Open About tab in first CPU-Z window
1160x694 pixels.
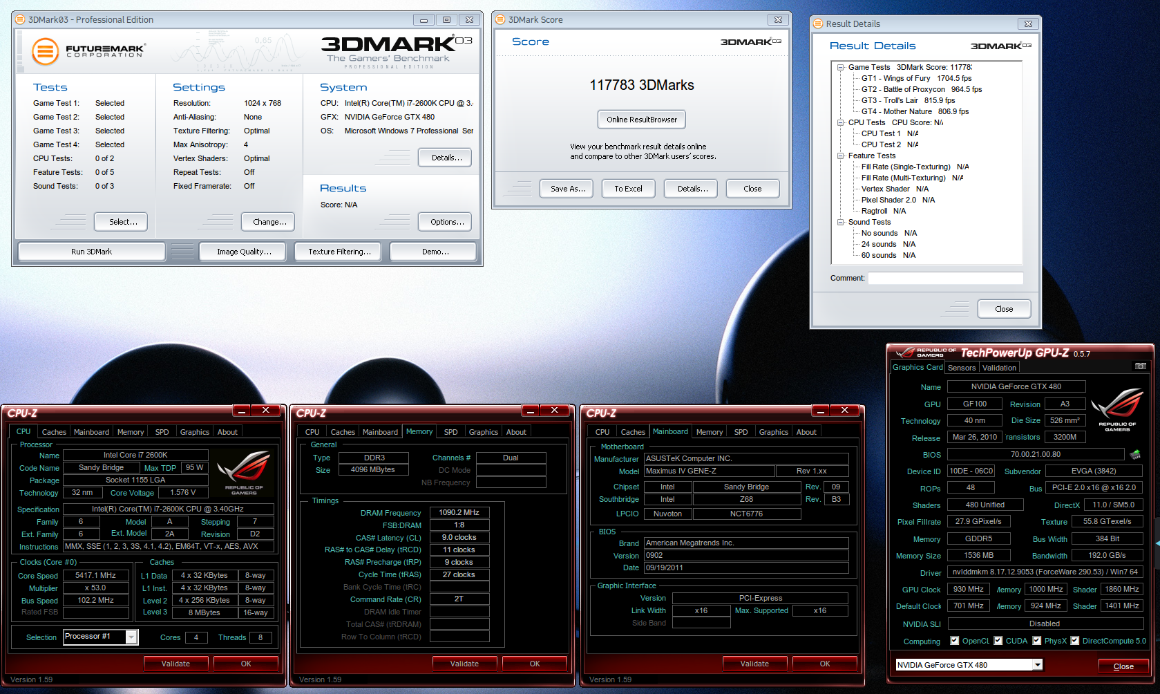coord(227,432)
